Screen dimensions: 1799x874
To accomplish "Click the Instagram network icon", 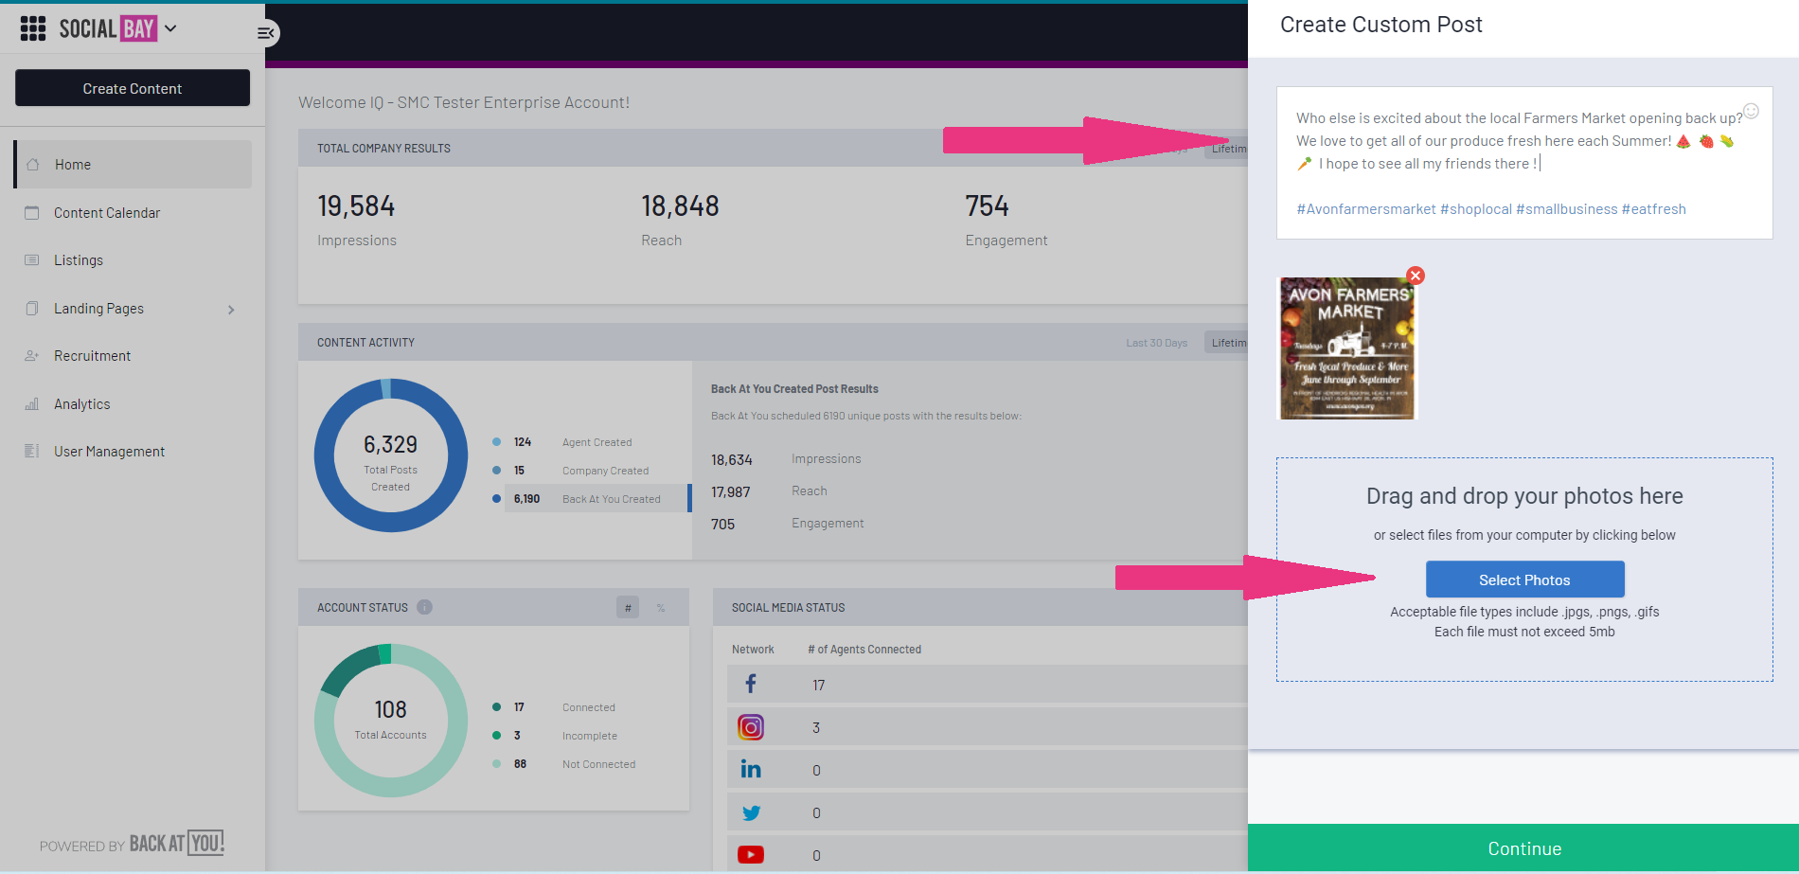I will point(751,727).
